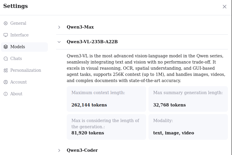Click the stacked layers Models icon

point(6,47)
